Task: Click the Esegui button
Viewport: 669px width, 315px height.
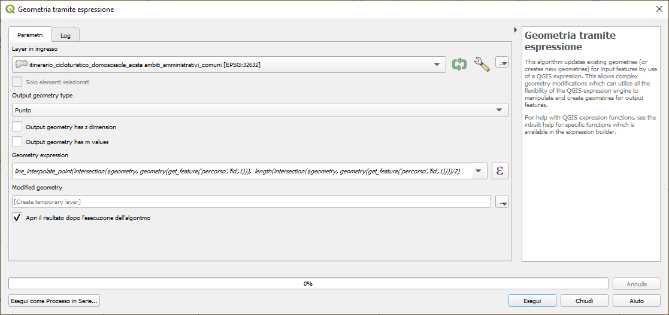Action: tap(532, 301)
